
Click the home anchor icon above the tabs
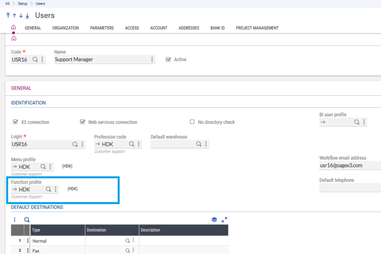[13, 27]
